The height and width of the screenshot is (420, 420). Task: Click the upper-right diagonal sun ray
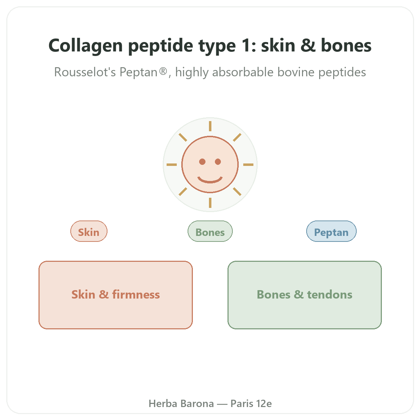click(237, 137)
